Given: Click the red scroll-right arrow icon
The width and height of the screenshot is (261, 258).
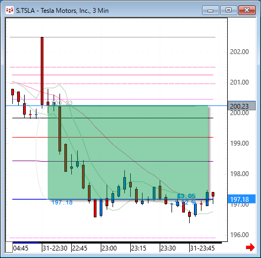Looking at the screenshot, I should tap(250, 247).
